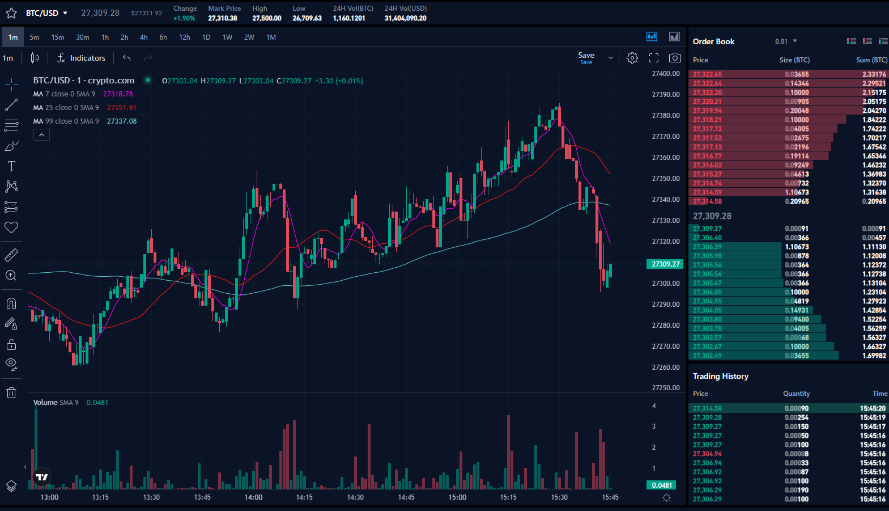This screenshot has width=889, height=511.
Task: Collapse the left drawing toolbar arrow
Action: point(25,467)
